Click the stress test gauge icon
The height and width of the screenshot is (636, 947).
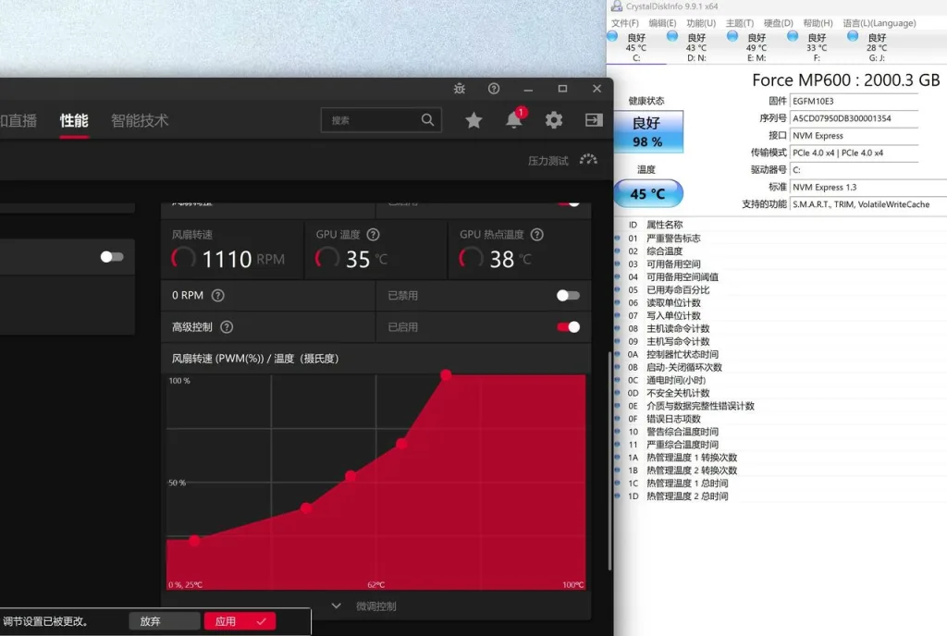coord(588,160)
